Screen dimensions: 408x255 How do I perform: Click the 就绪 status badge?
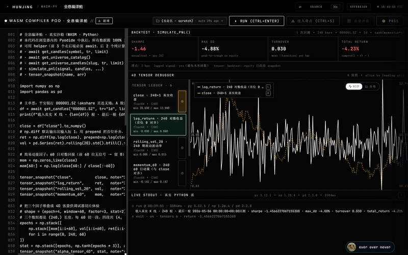click(104, 21)
